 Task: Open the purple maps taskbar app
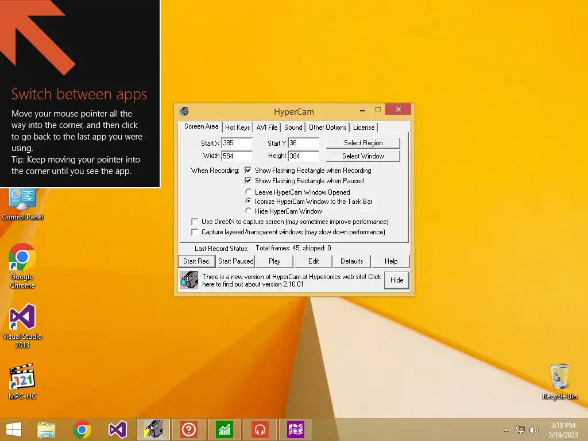296,430
